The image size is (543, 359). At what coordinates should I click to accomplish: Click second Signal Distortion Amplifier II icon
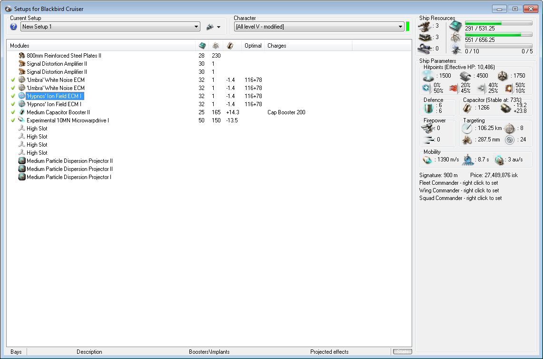pyautogui.click(x=22, y=72)
